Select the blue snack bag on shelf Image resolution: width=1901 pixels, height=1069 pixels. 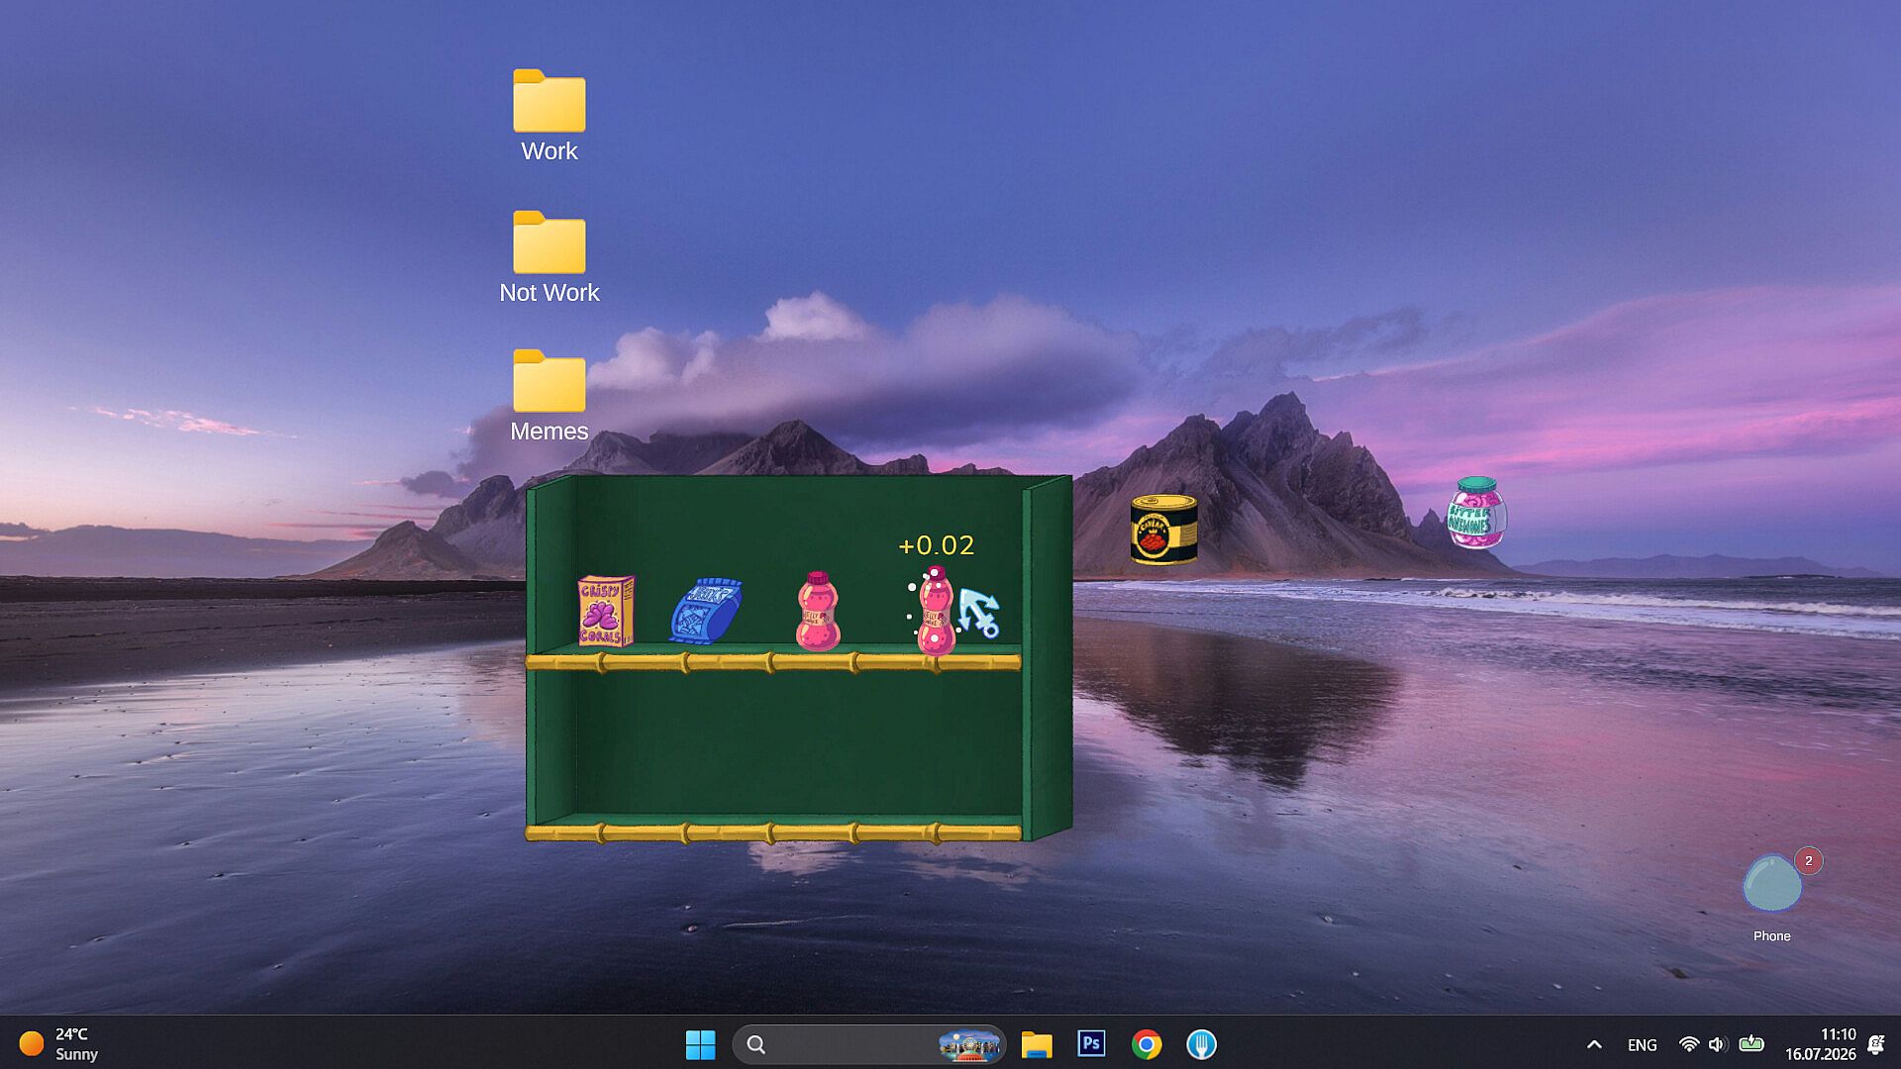coord(706,611)
